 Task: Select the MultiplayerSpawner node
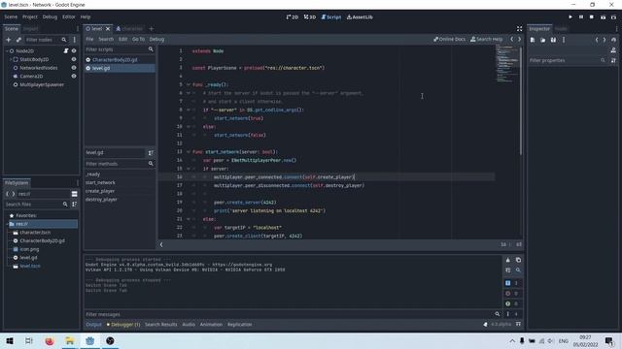[42, 84]
